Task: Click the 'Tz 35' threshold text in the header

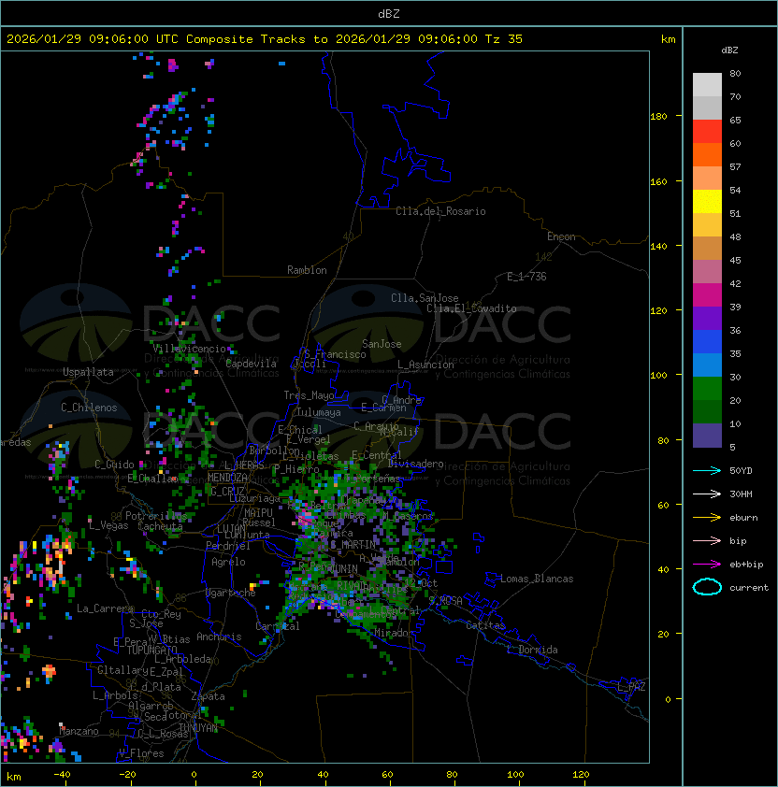Action: coord(504,39)
